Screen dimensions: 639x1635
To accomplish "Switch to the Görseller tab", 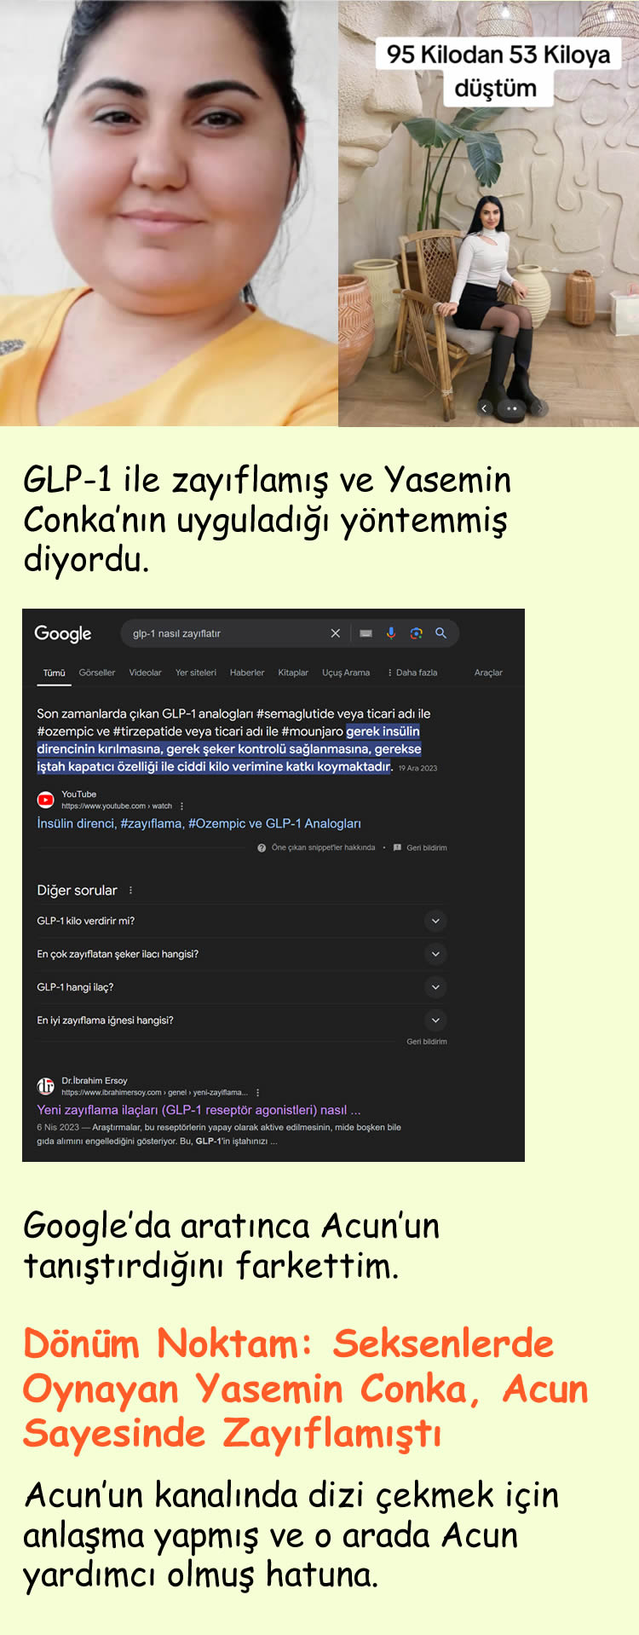I will (97, 673).
